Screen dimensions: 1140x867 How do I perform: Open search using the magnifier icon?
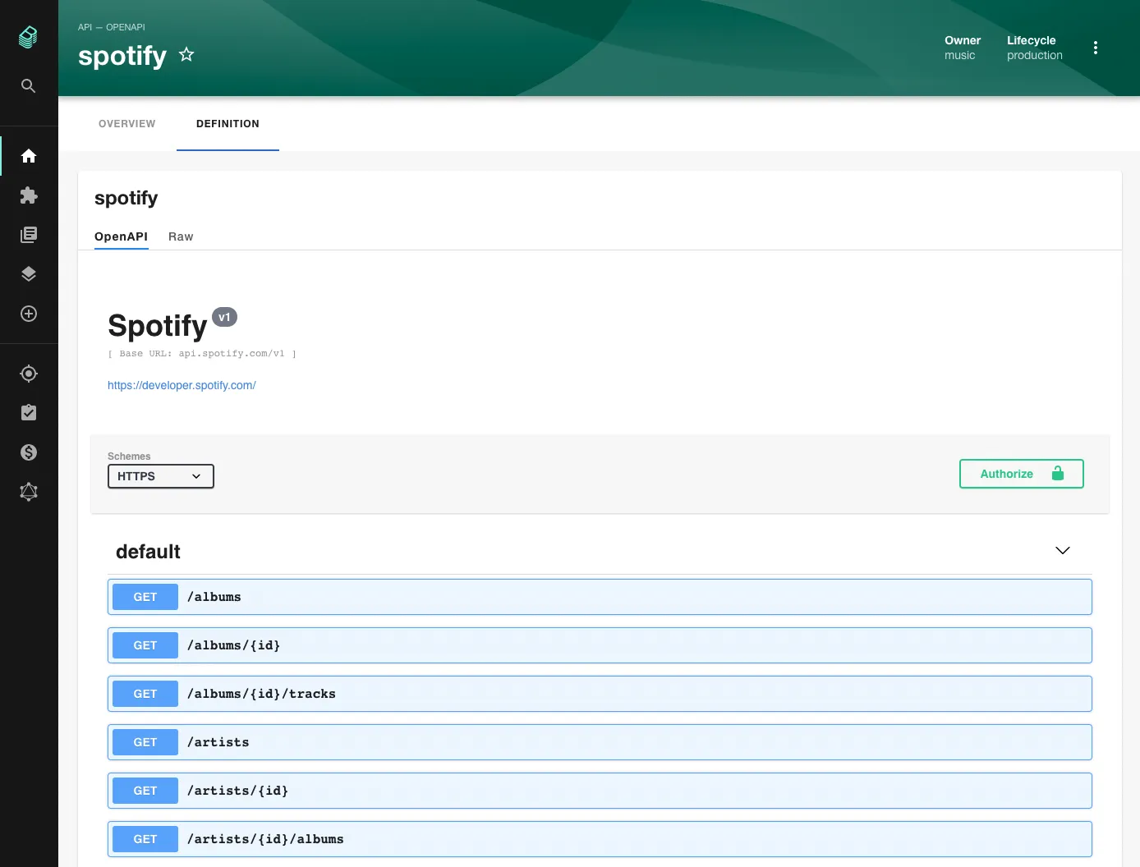(29, 85)
